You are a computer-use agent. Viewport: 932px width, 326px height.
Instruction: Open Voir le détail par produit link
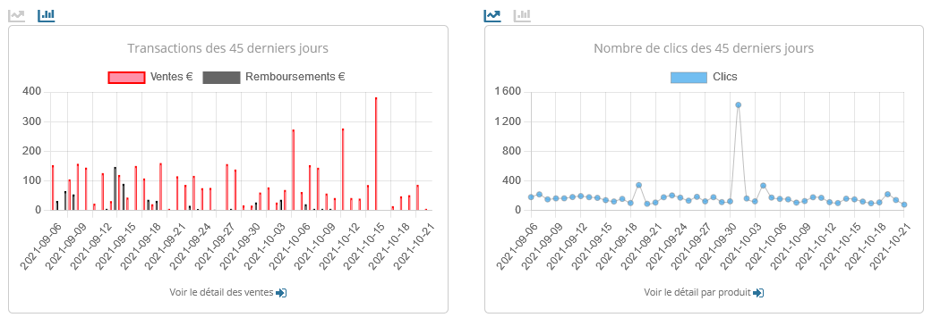pyautogui.click(x=697, y=292)
